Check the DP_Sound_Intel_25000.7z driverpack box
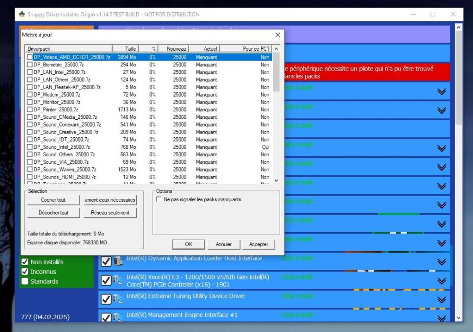The width and height of the screenshot is (473, 332). click(30, 147)
